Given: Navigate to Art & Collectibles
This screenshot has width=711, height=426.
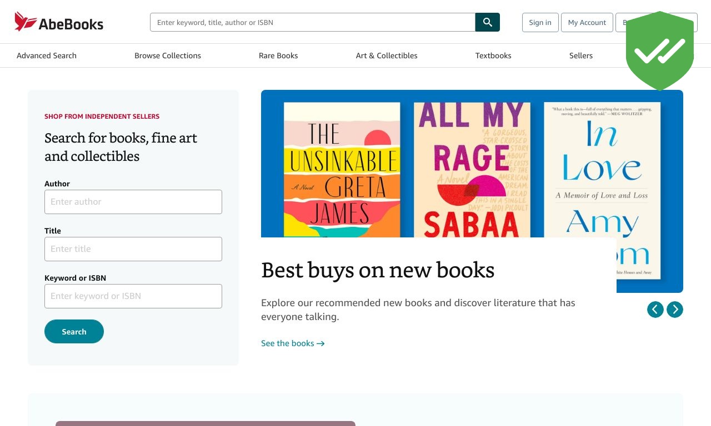Looking at the screenshot, I should point(387,55).
